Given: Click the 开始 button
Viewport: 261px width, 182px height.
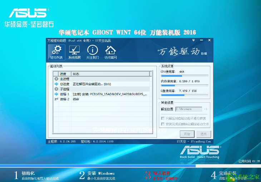Looking at the screenshot, I should [187, 134].
